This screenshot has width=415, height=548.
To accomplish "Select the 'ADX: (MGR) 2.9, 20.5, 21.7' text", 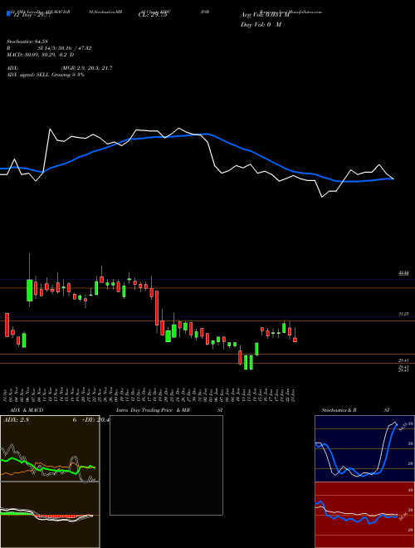I will pyautogui.click(x=60, y=68).
